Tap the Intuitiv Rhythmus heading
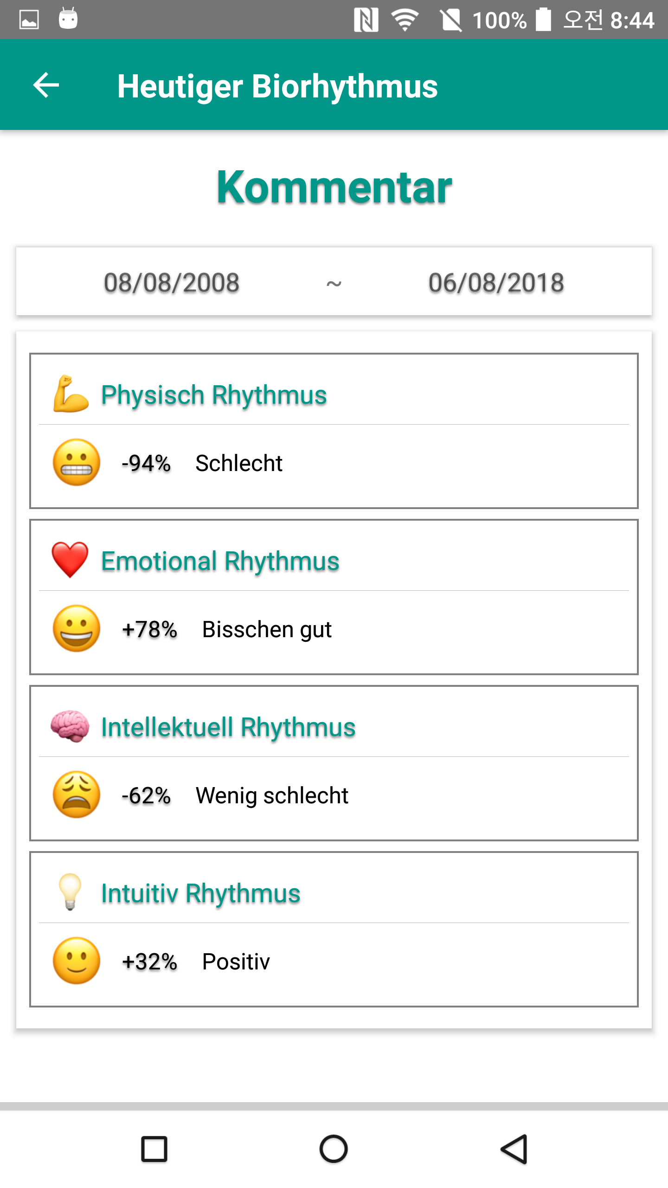The image size is (668, 1188). point(201,893)
